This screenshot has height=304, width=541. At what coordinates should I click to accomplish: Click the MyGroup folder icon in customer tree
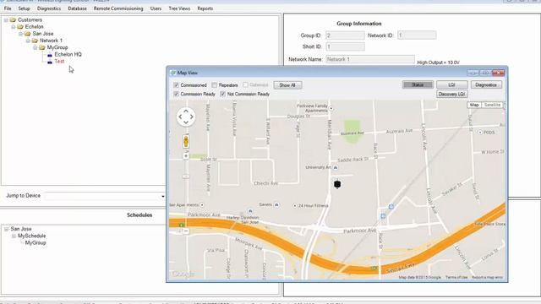point(42,47)
